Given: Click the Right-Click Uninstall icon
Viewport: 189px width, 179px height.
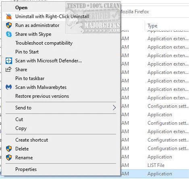Looking at the screenshot, I should click(x=9, y=16).
